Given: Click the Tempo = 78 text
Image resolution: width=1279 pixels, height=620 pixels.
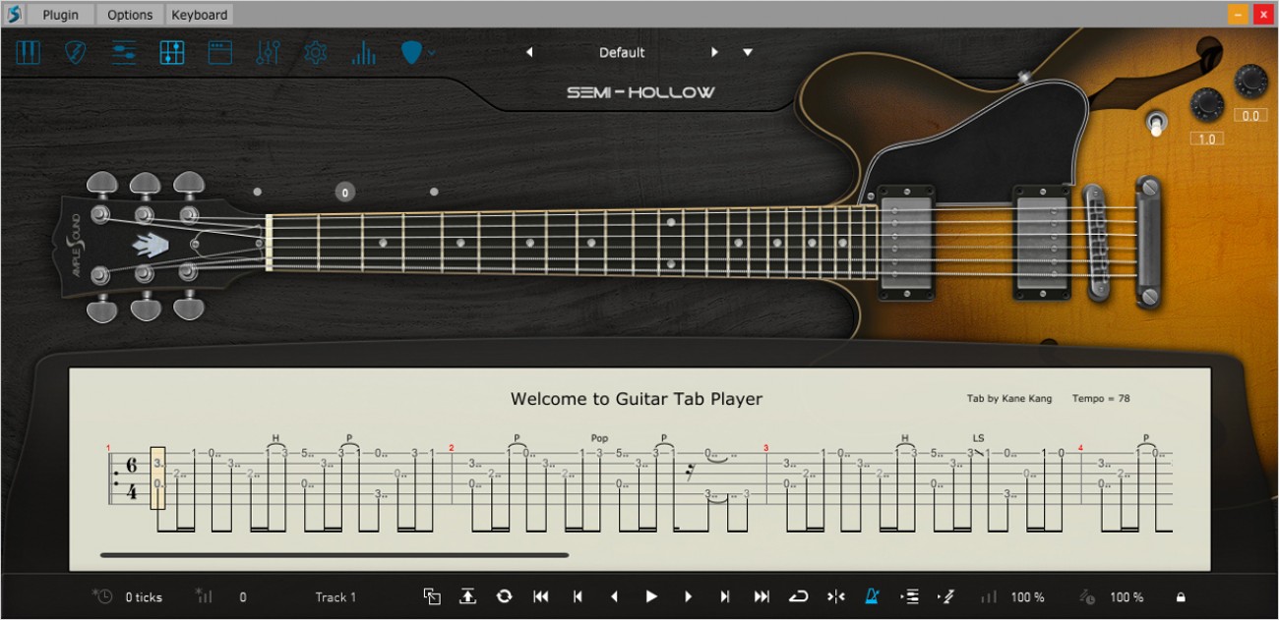Looking at the screenshot, I should pos(1101,399).
